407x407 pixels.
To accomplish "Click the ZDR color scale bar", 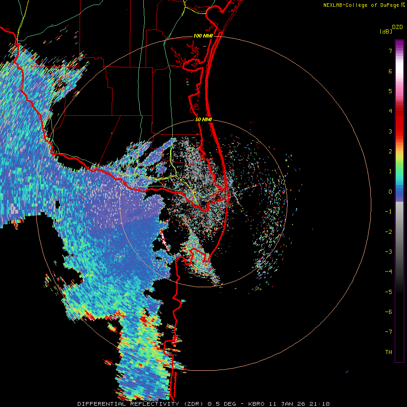I will coord(399,201).
